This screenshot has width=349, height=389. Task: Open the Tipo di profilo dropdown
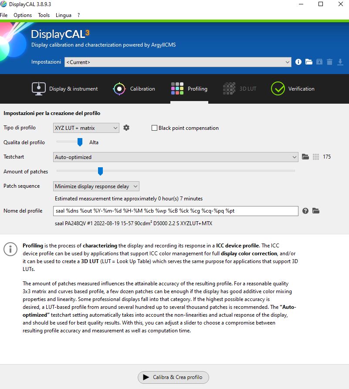click(x=86, y=128)
